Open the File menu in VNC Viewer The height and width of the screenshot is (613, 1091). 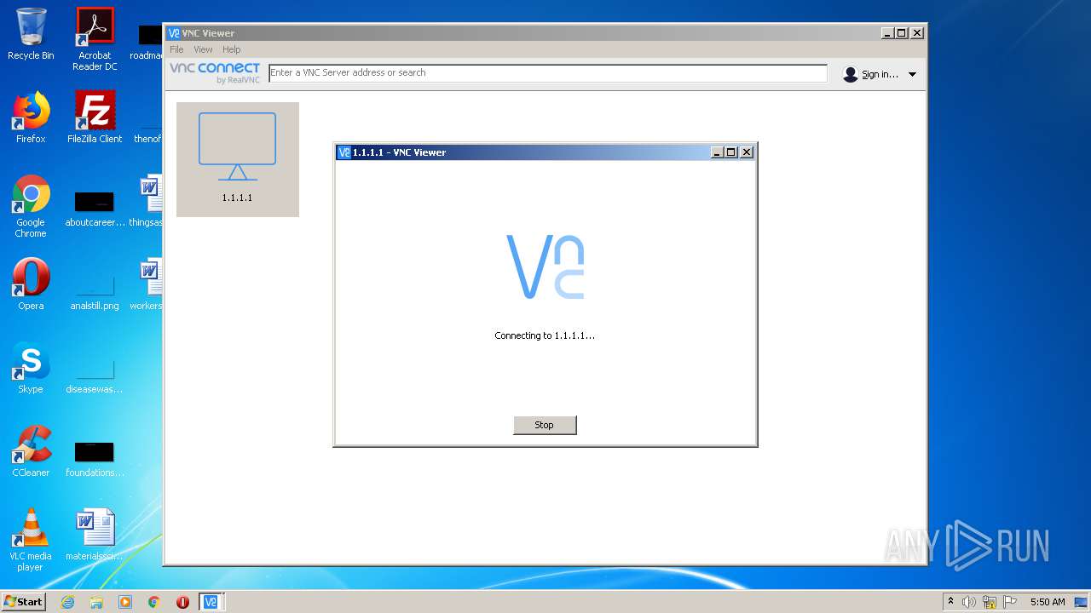coord(176,49)
